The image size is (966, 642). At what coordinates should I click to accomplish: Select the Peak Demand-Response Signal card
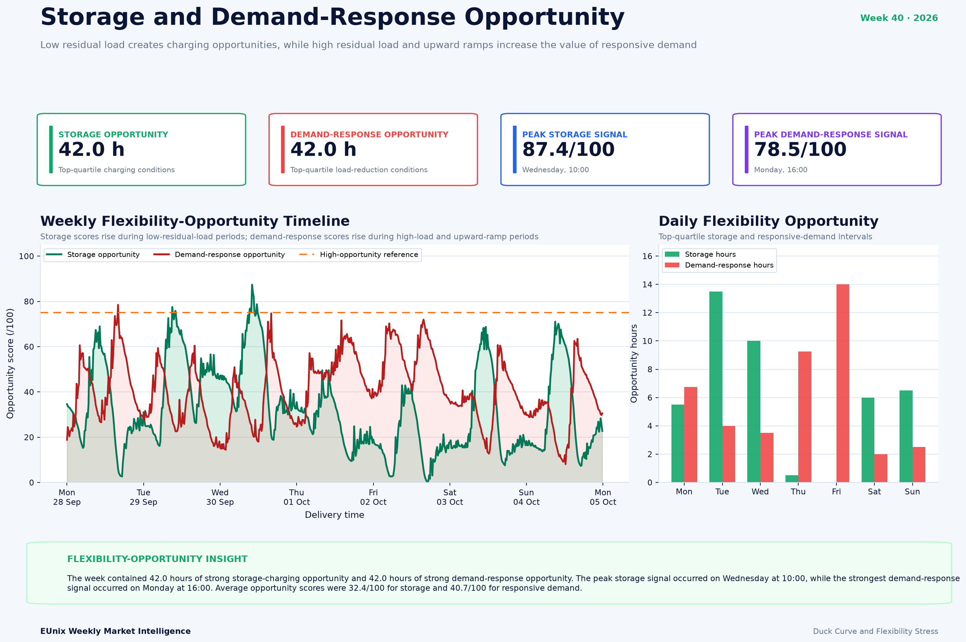[x=837, y=150]
